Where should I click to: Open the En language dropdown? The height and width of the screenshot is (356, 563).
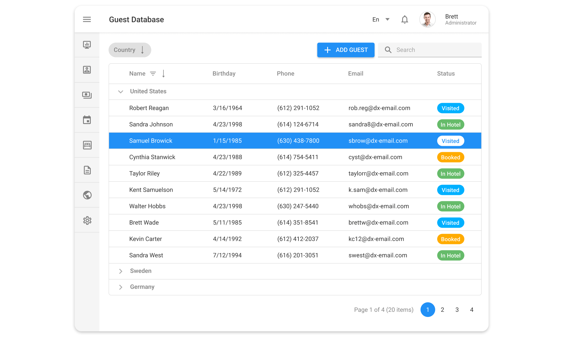click(381, 20)
